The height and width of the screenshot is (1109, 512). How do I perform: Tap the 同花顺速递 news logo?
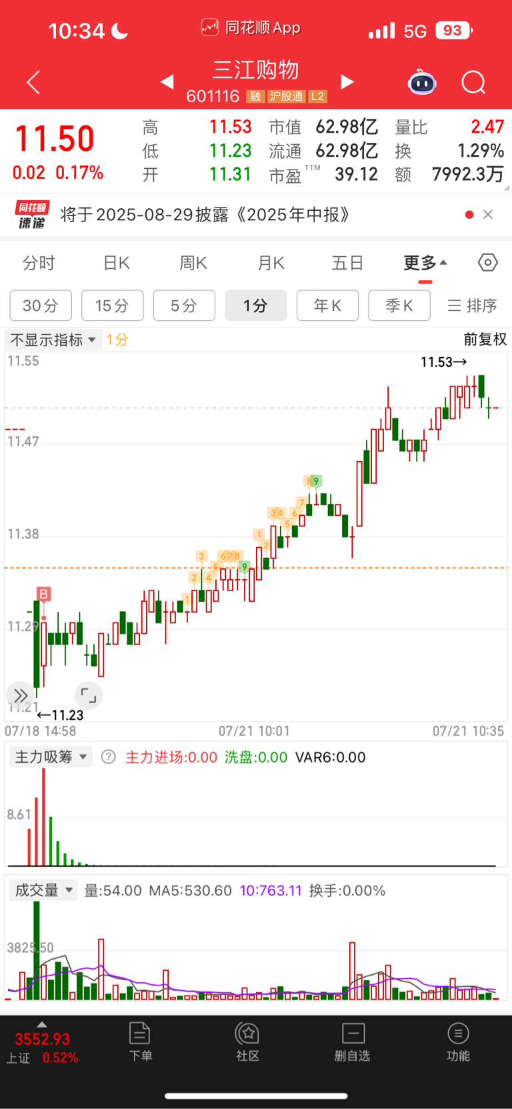pos(32,215)
